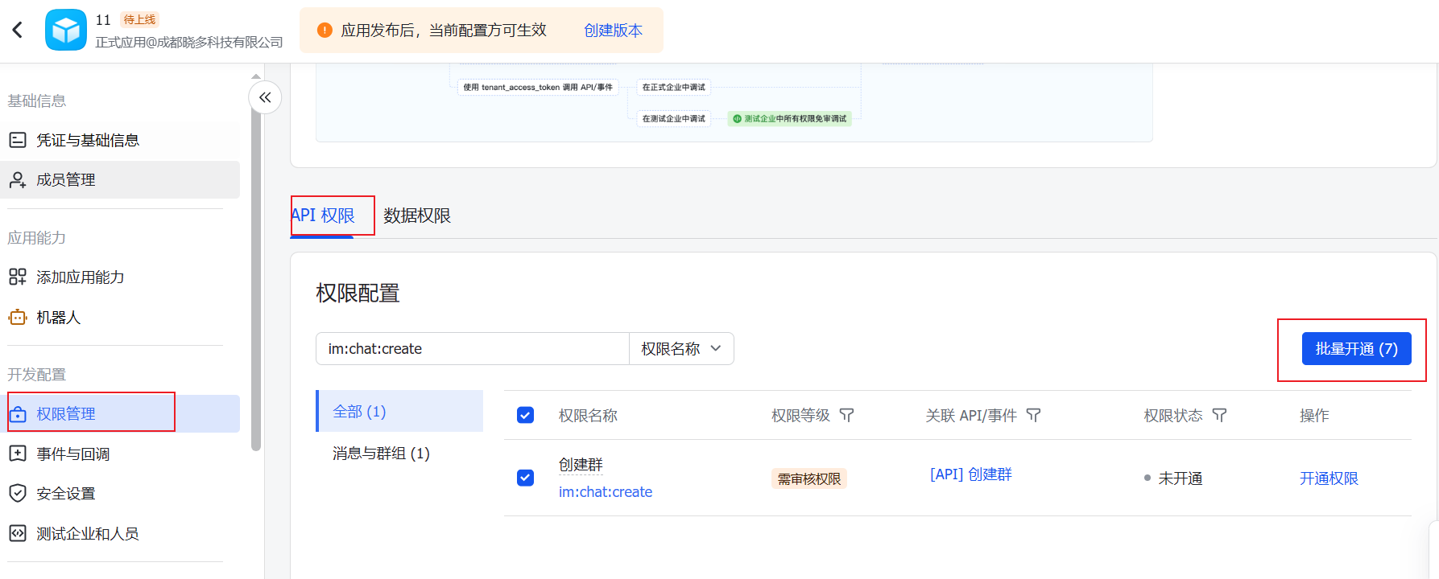
Task: Filter by related API/event funnel icon
Action: tap(1033, 415)
